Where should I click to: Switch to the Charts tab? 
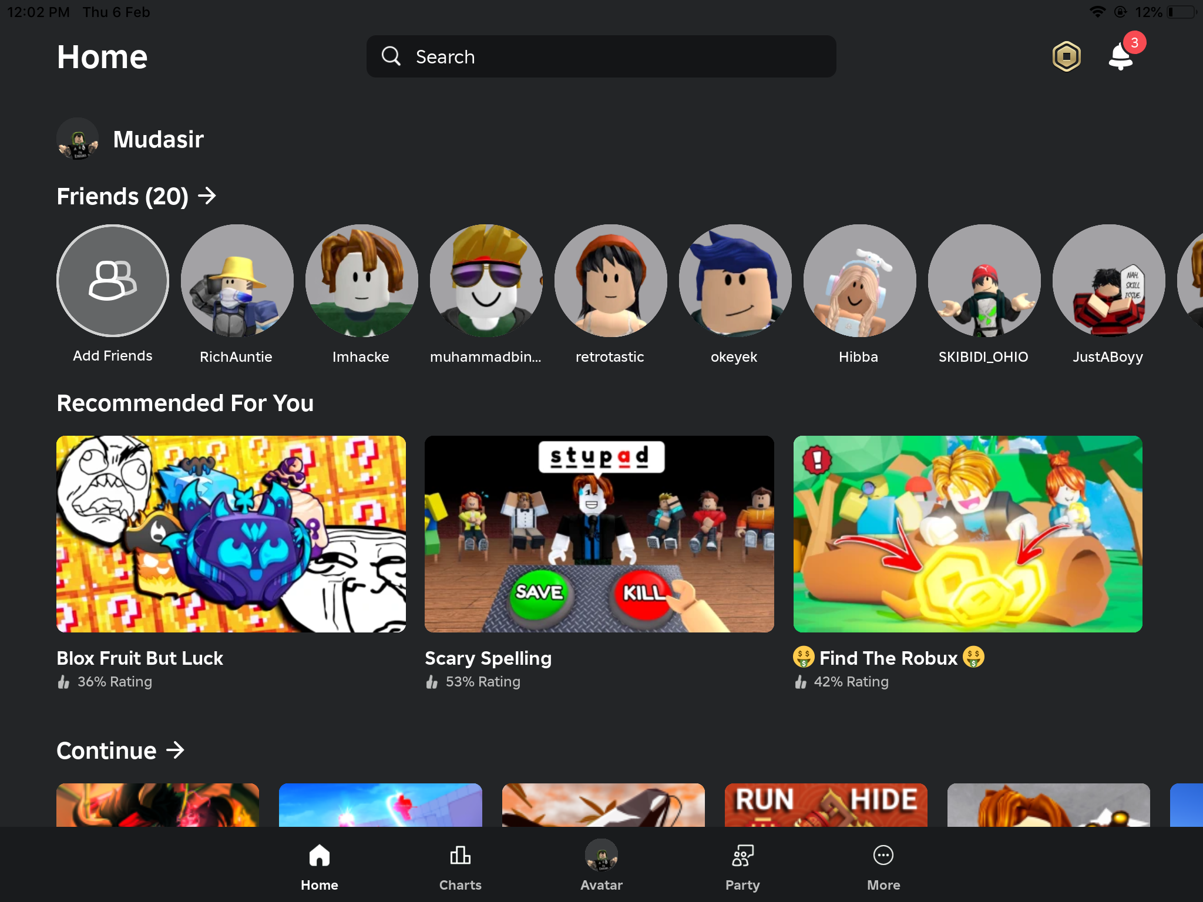click(460, 867)
